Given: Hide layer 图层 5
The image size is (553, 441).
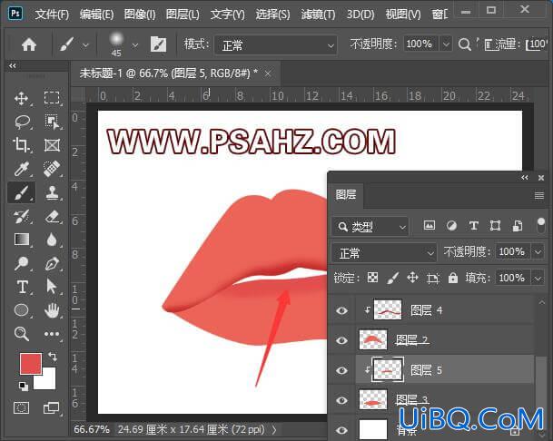Looking at the screenshot, I should 341,370.
